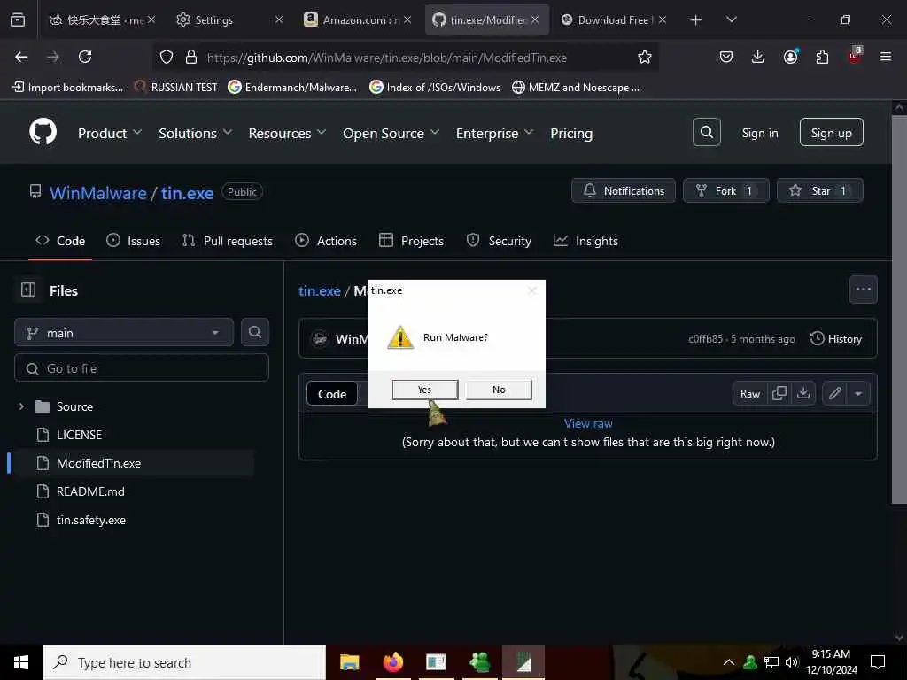Expand the Solutions menu

[x=196, y=133]
